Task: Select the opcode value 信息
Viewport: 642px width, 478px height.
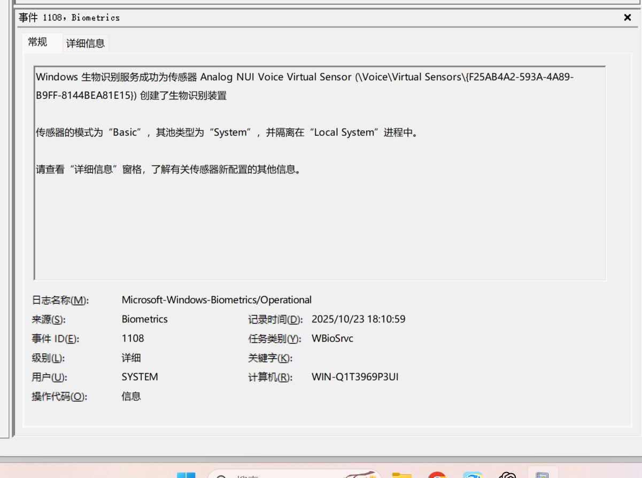Action: tap(132, 396)
